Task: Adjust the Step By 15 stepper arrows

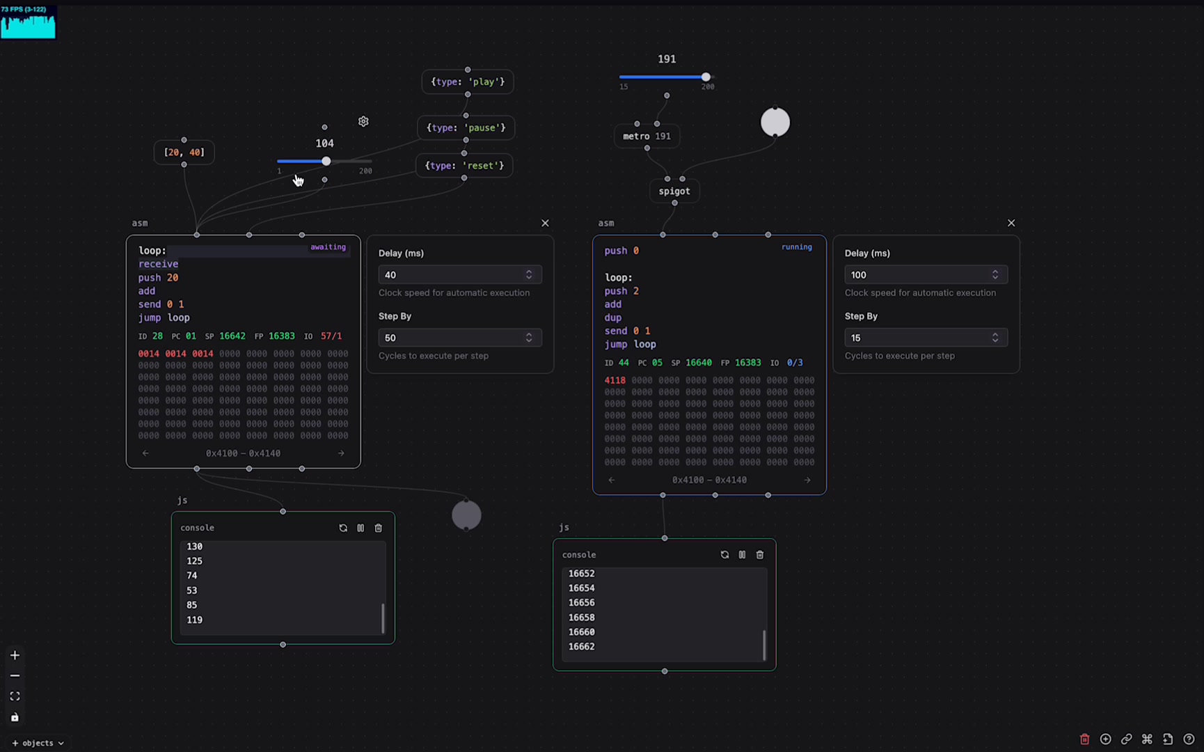Action: pyautogui.click(x=995, y=338)
